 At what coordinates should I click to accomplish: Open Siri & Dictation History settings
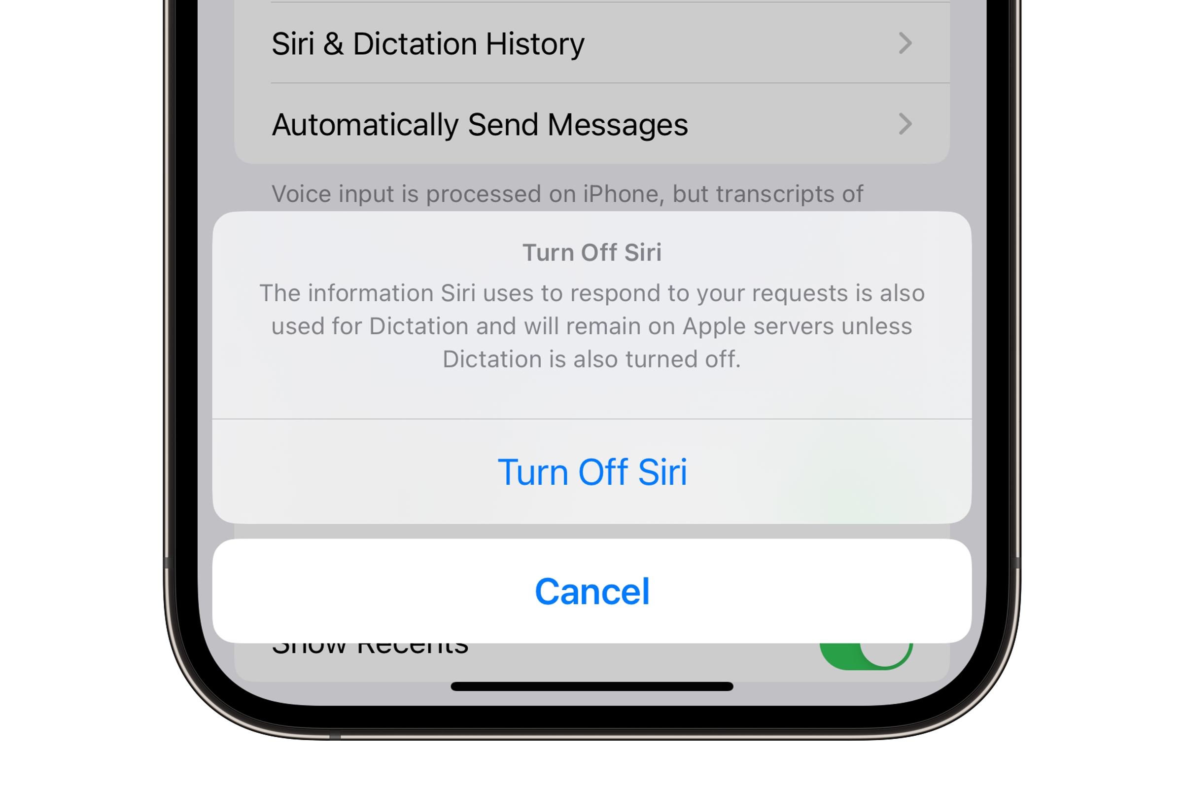pyautogui.click(x=591, y=42)
